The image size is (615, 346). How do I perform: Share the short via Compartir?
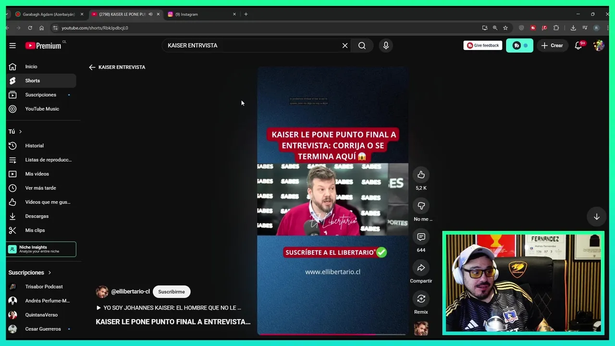click(x=421, y=268)
